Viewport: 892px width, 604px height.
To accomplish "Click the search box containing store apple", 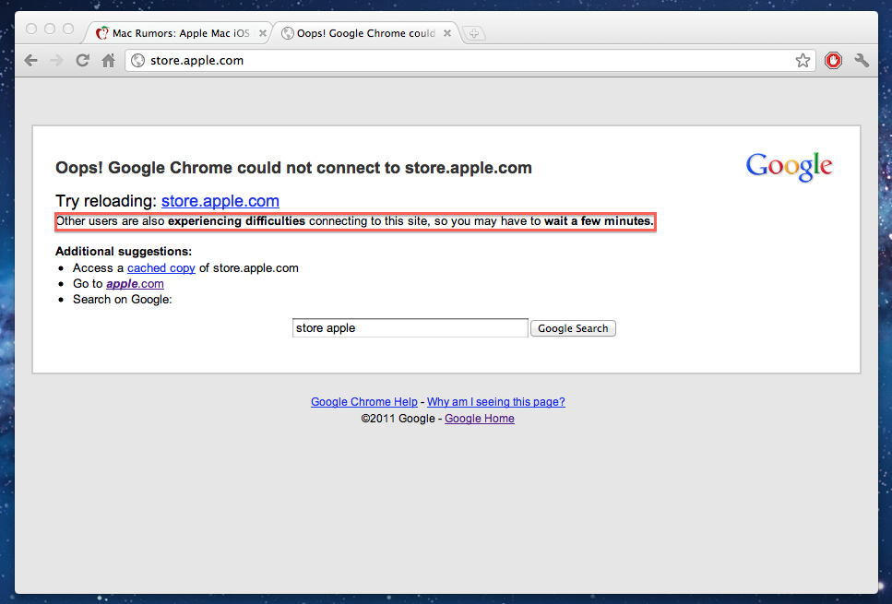I will tap(410, 328).
